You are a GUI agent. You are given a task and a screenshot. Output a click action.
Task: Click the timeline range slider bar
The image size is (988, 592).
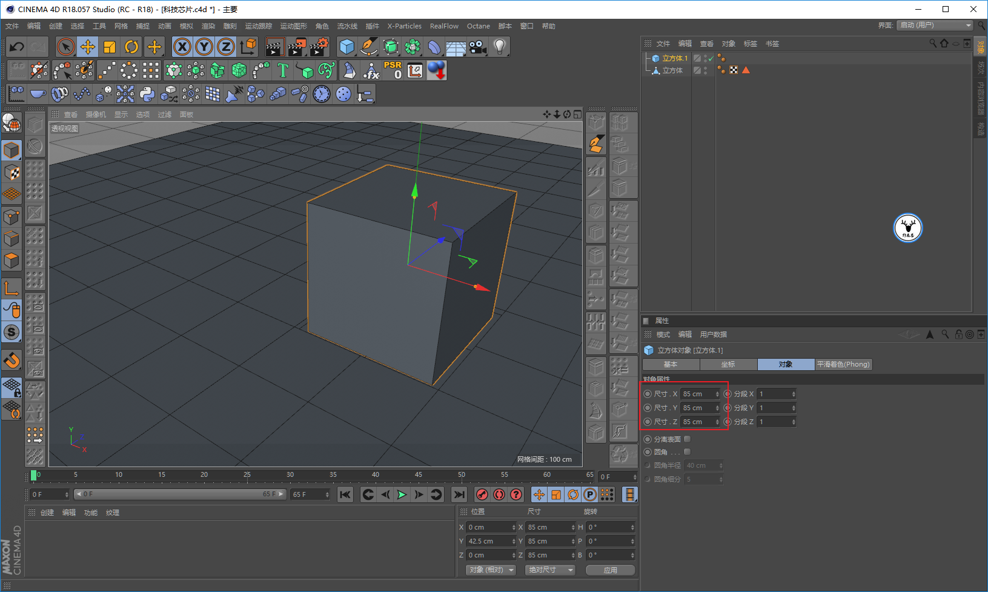[x=180, y=494]
